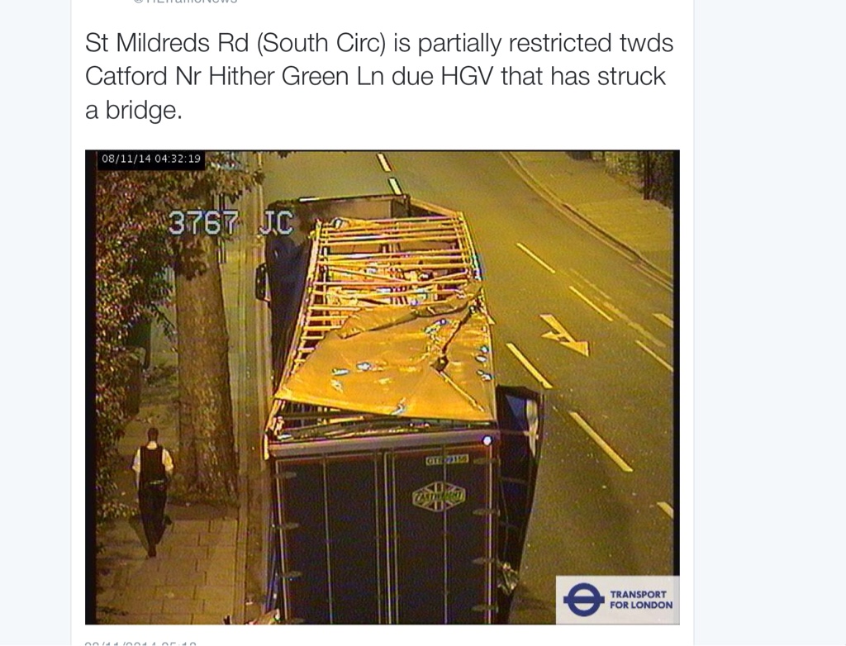Click the Transport for London roundel icon
The width and height of the screenshot is (846, 646).
pos(583,600)
